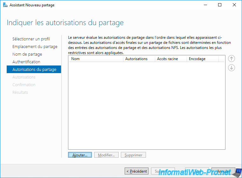This screenshot has height=178, width=242.
Task: Go to Emplacement du partage step
Action: [35, 47]
